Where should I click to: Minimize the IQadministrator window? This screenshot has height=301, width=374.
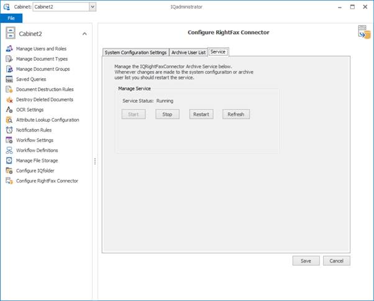pos(340,7)
